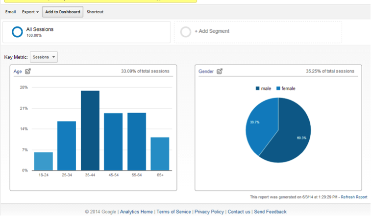The height and width of the screenshot is (216, 371).
Task: Click the 100.00% text under All Sessions
Action: click(34, 35)
